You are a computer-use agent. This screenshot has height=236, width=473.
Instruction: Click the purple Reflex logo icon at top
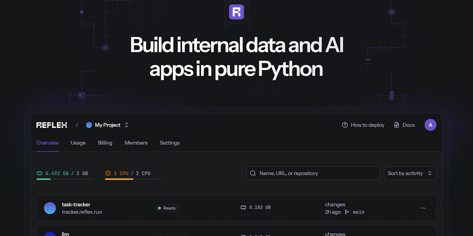pos(236,12)
